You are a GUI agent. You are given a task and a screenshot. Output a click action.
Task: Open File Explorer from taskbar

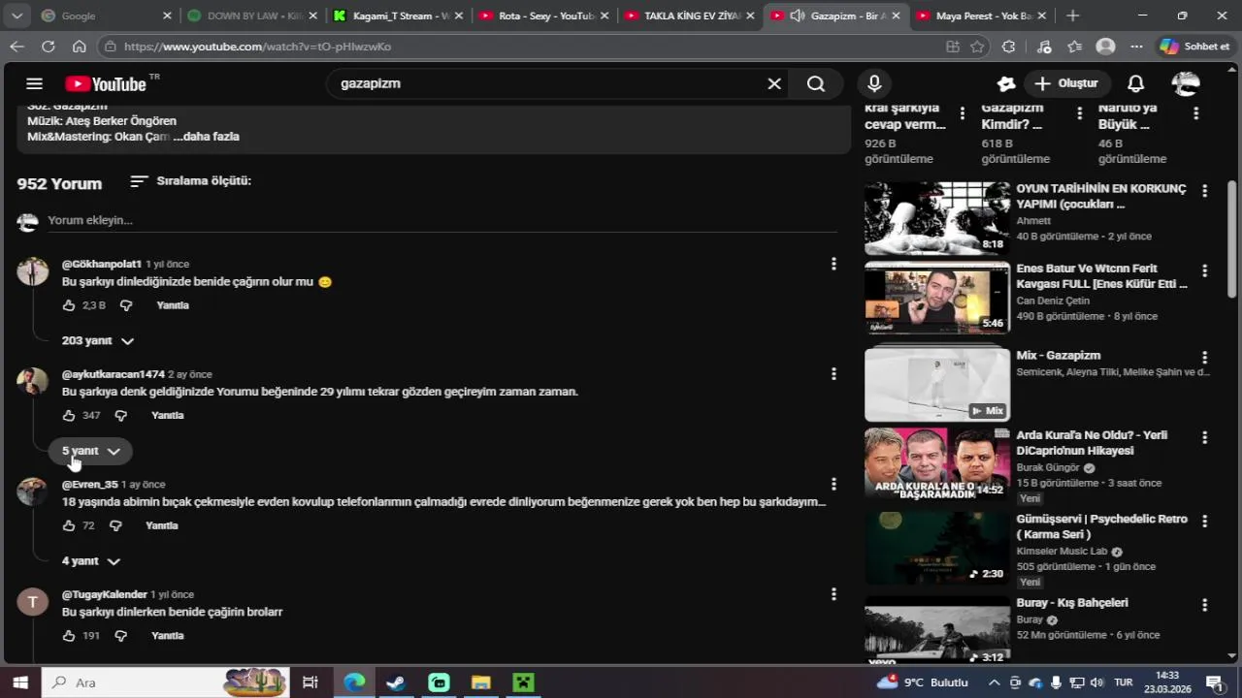[x=481, y=682]
